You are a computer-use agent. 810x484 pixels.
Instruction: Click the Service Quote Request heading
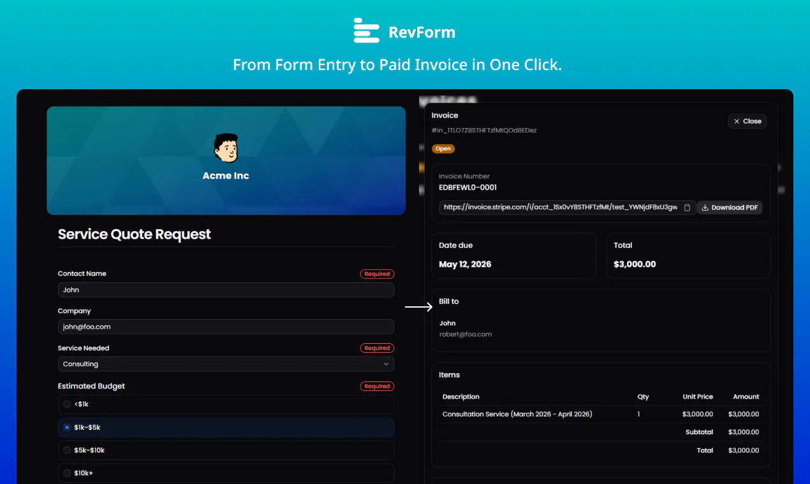pos(135,234)
